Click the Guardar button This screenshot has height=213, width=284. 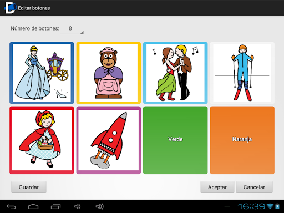click(x=29, y=187)
